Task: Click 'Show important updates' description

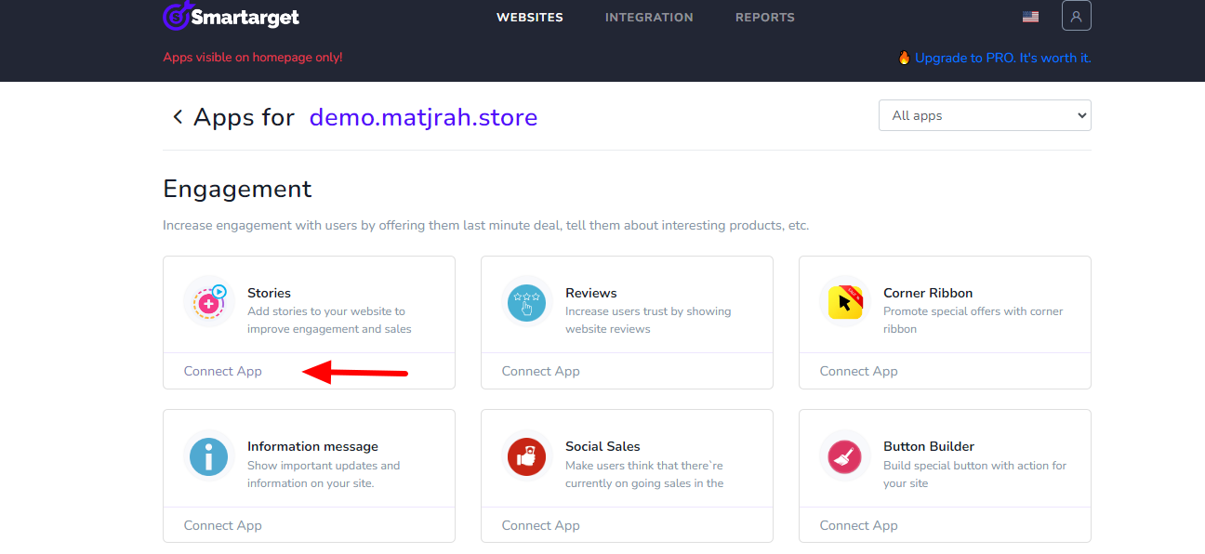Action: click(x=324, y=474)
